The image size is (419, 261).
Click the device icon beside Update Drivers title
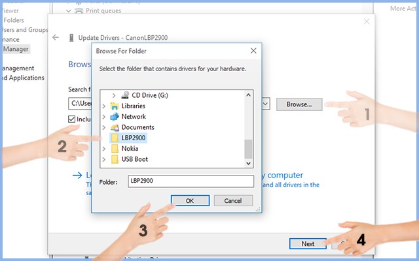pos(71,38)
